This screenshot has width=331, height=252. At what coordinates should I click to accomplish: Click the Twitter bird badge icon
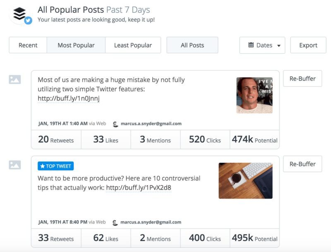click(28, 21)
